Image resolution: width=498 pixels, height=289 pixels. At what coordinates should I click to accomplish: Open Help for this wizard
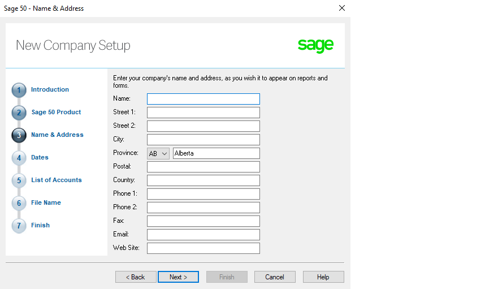[323, 277]
